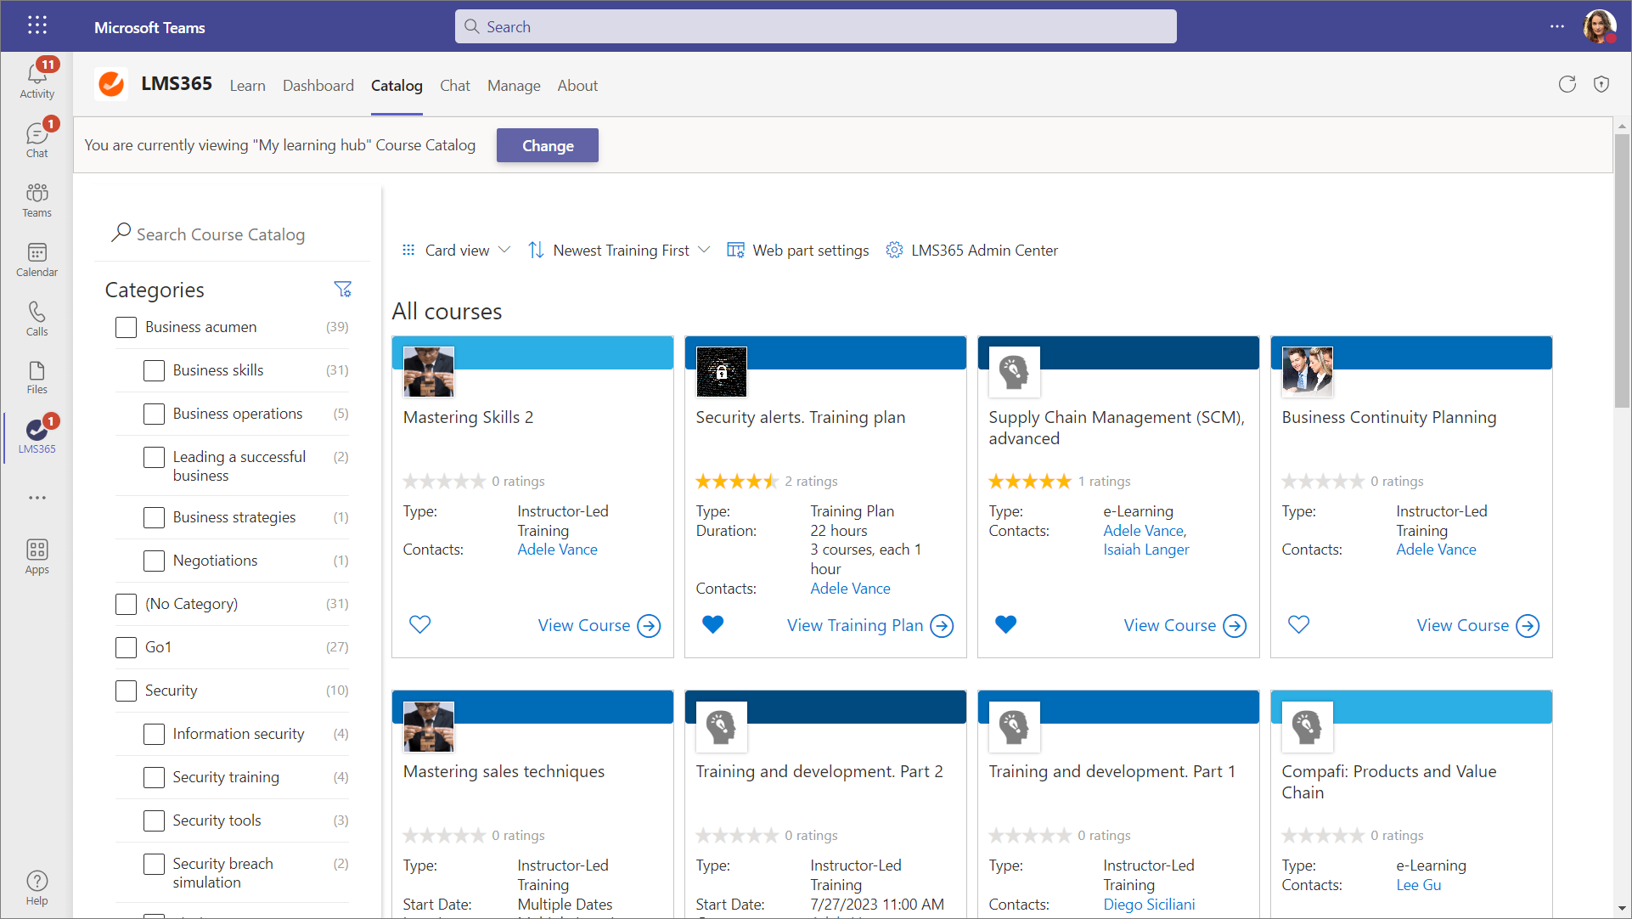Select the Go1 category checkbox
This screenshot has width=1632, height=919.
coord(126,647)
